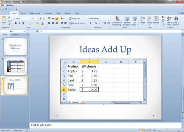Toggle Wrap Text for the cell
Image resolution: width=184 pixels, height=132 pixels.
[75, 18]
